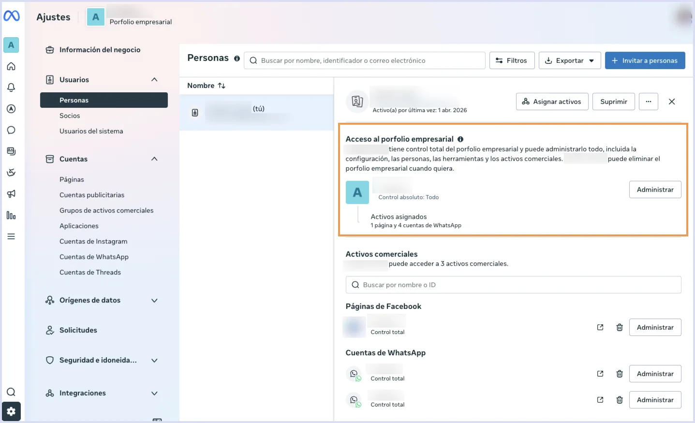Select Aplicaciones in the sidebar

pos(79,226)
